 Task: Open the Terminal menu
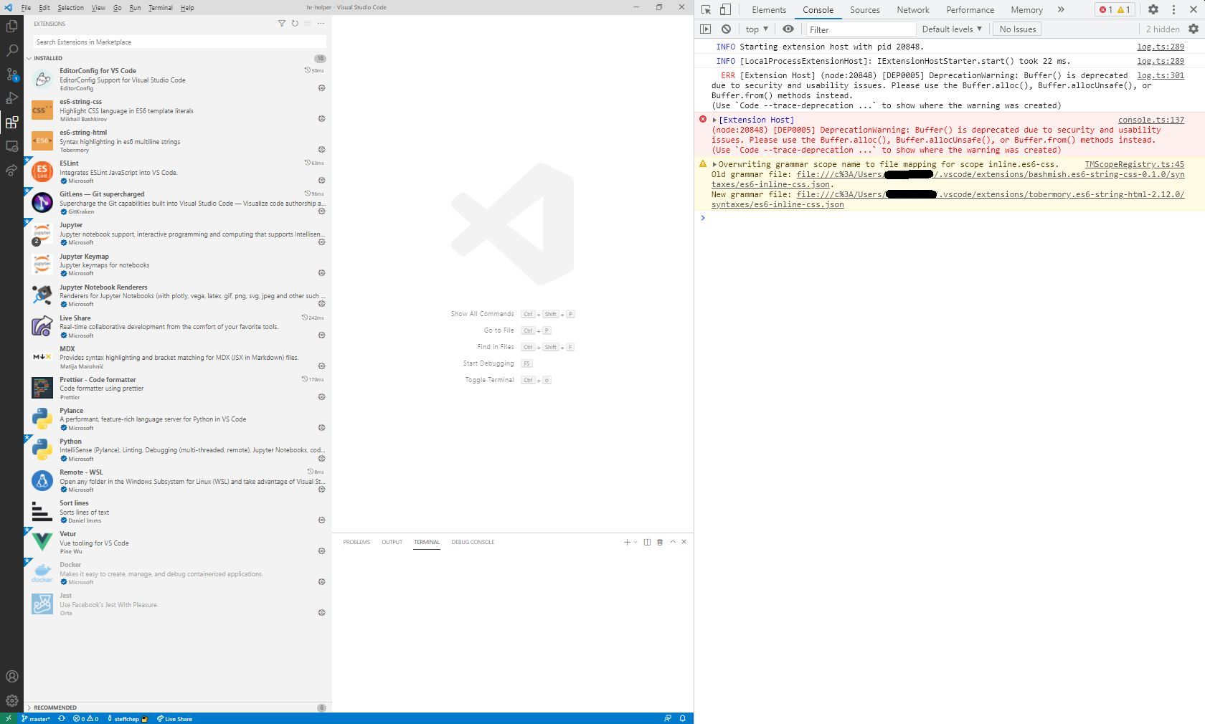(x=160, y=7)
